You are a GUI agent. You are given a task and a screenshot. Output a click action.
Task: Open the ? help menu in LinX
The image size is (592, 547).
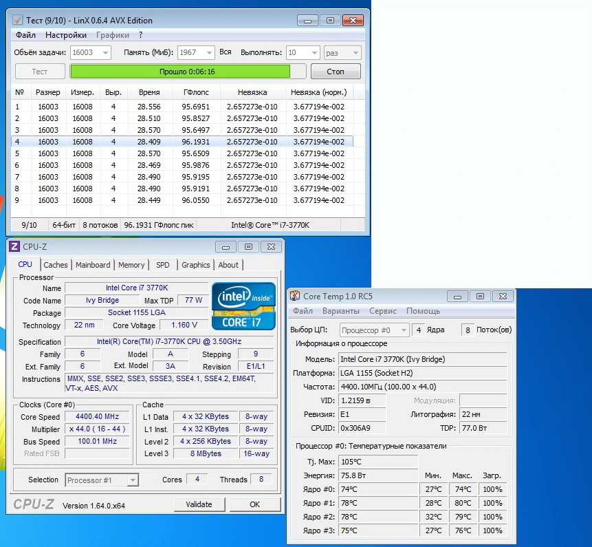point(140,35)
